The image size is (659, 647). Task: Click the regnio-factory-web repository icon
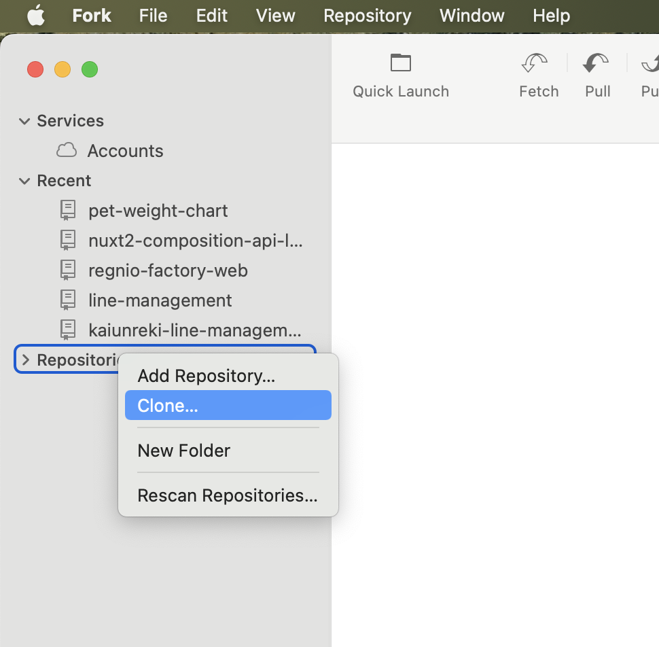pos(68,270)
